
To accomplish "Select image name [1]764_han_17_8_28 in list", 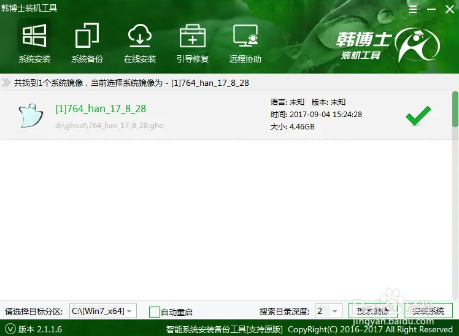I will pyautogui.click(x=101, y=109).
